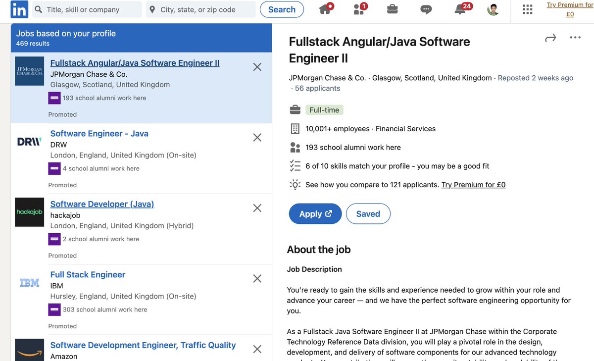Image resolution: width=594 pixels, height=361 pixels.
Task: Dismiss the JPMorgan Fullstack Angular/Java job
Action: [x=257, y=67]
